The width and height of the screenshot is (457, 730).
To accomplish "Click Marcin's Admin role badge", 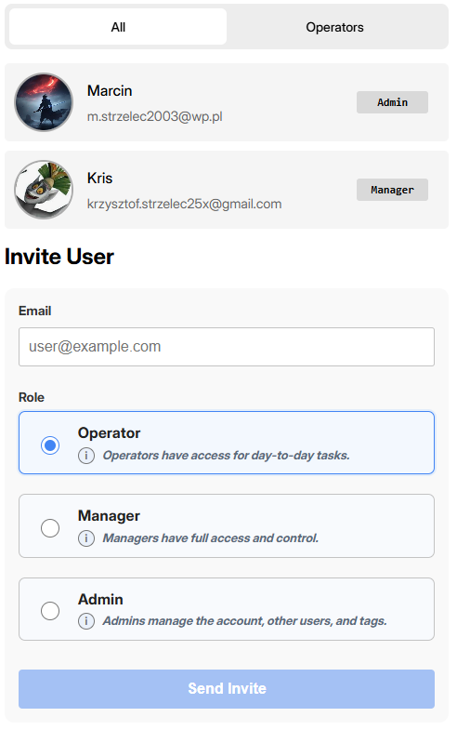I will point(392,102).
